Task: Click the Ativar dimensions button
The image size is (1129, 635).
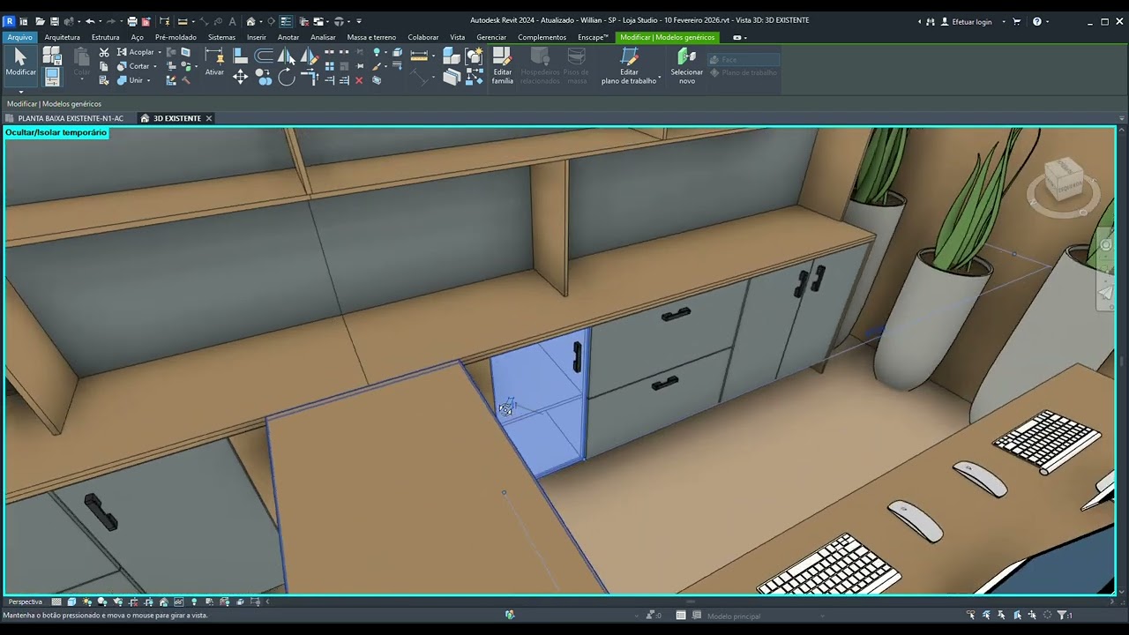Action: 214,61
